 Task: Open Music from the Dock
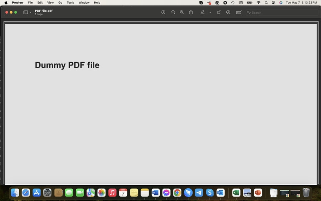coord(112,193)
